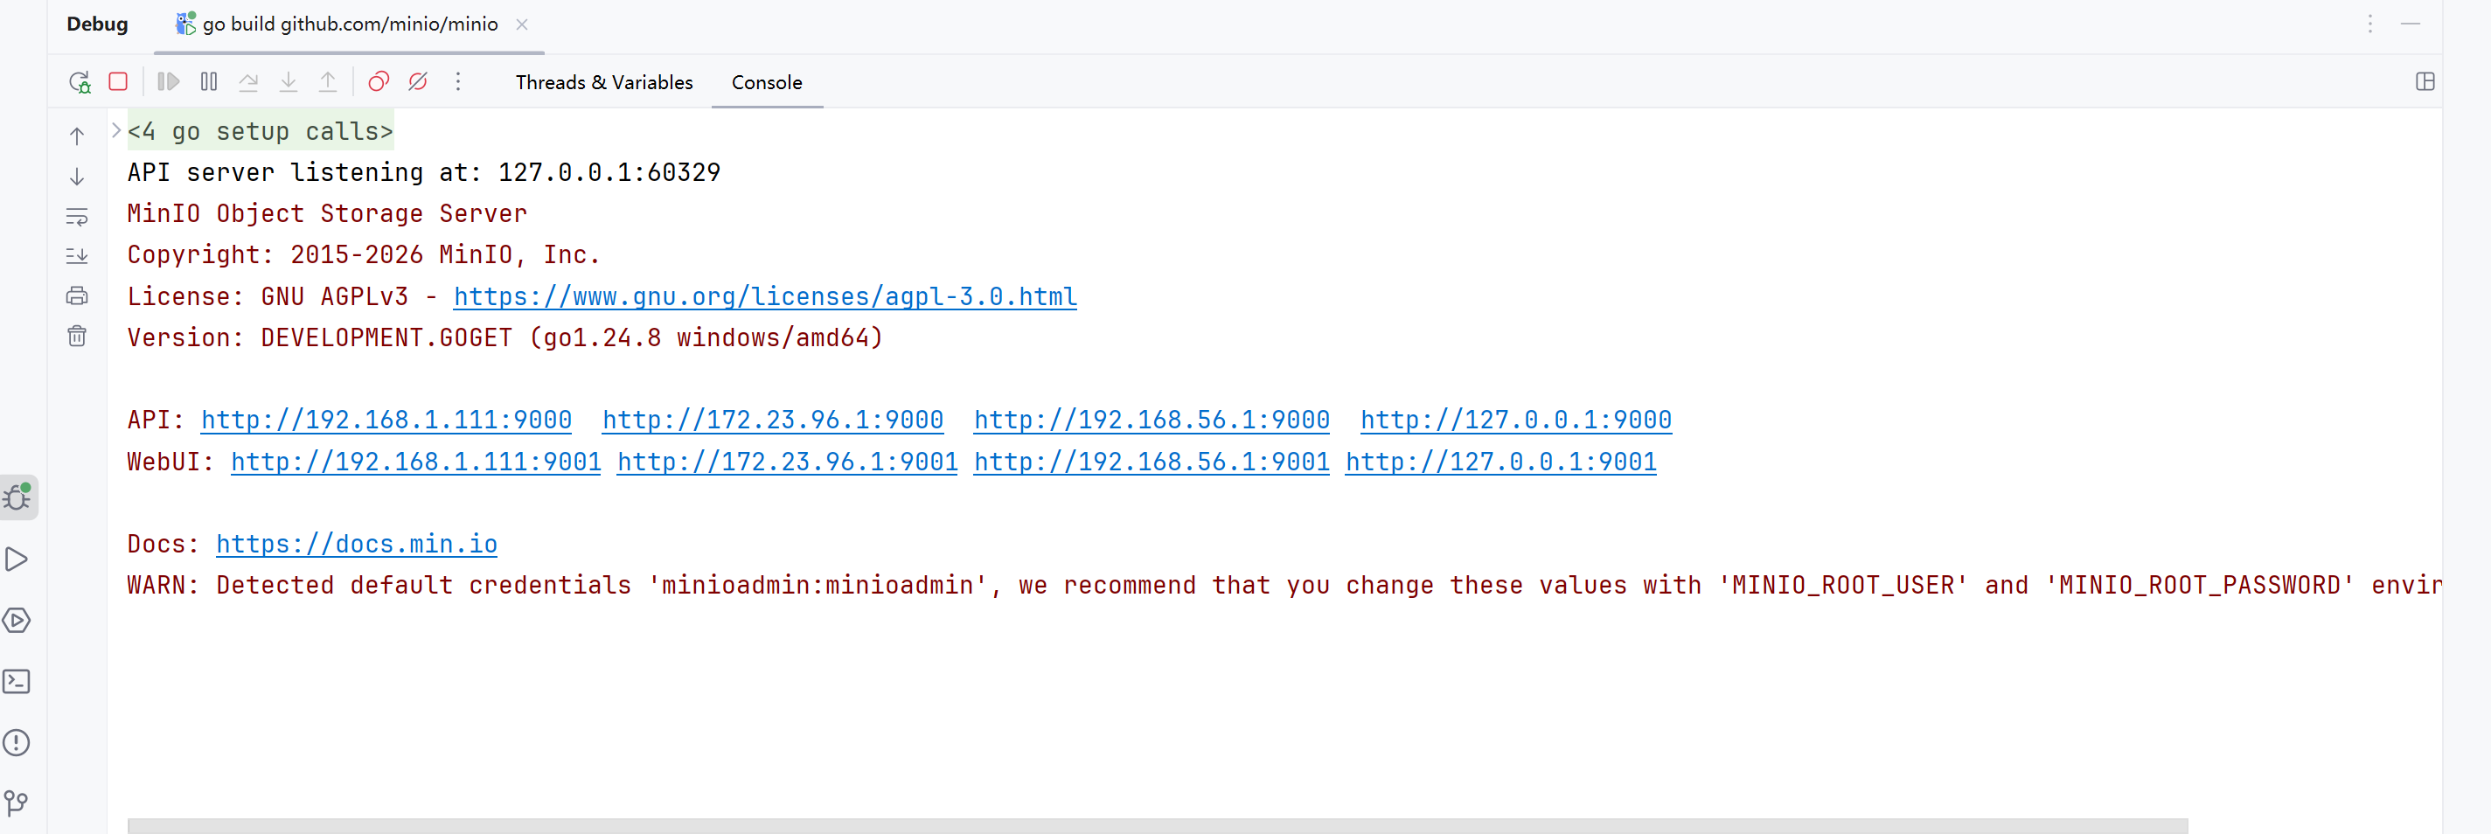Viewport: 2491px width, 834px height.
Task: Select the 'go build github.com/minio/minio' tab
Action: (x=349, y=24)
